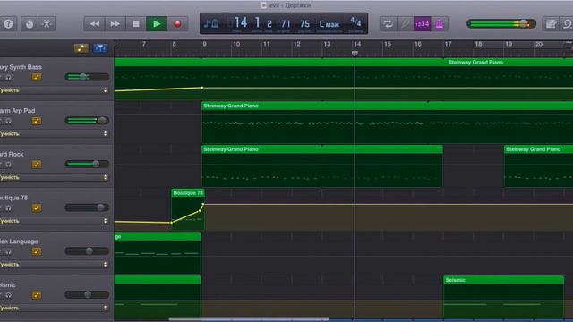Solo the Seismic track with headphones
Image resolution: width=573 pixels, height=322 pixels.
click(x=8, y=295)
